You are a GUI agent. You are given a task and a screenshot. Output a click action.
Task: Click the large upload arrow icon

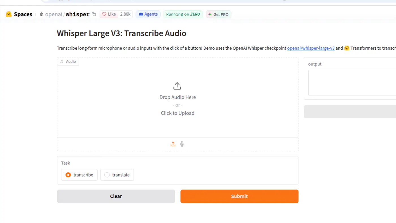[x=177, y=86]
